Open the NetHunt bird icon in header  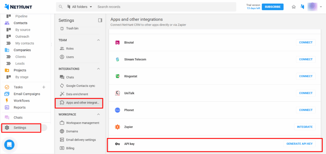[x=302, y=7]
